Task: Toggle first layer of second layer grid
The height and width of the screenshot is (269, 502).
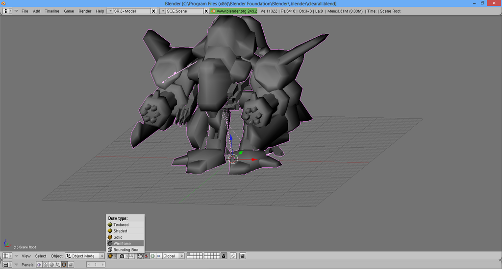Action: pyautogui.click(x=206, y=254)
